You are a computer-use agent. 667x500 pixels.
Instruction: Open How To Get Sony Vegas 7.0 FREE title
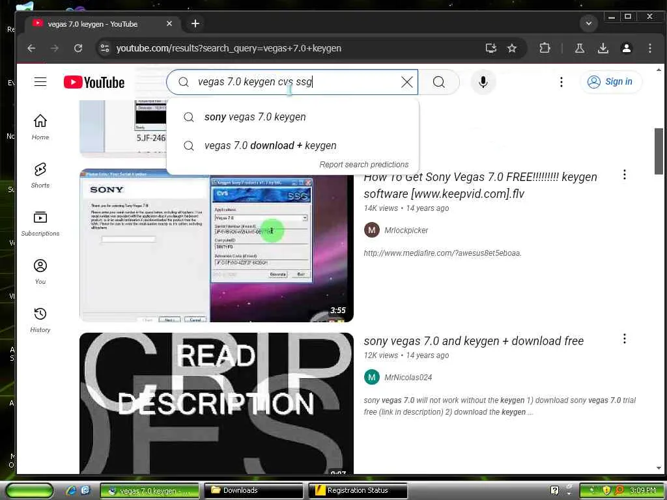(x=480, y=186)
